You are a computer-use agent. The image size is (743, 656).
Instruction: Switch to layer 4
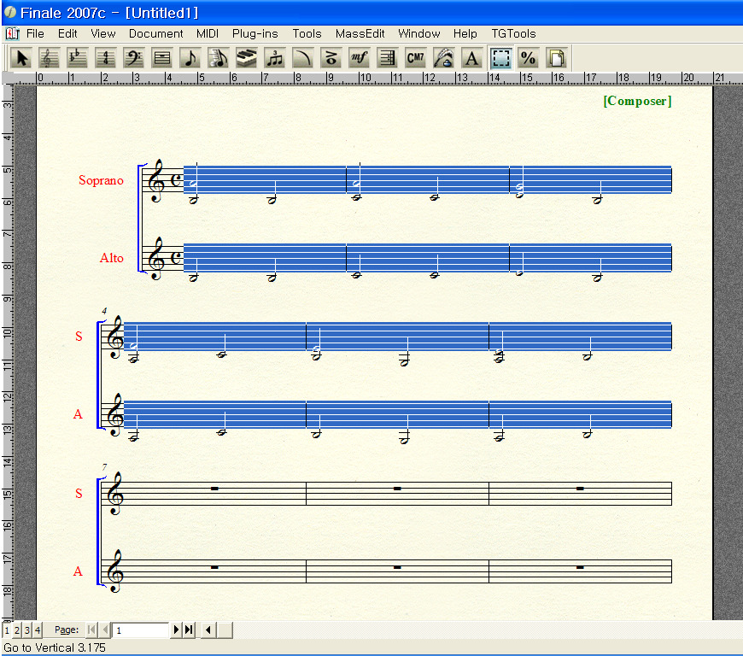tap(37, 630)
